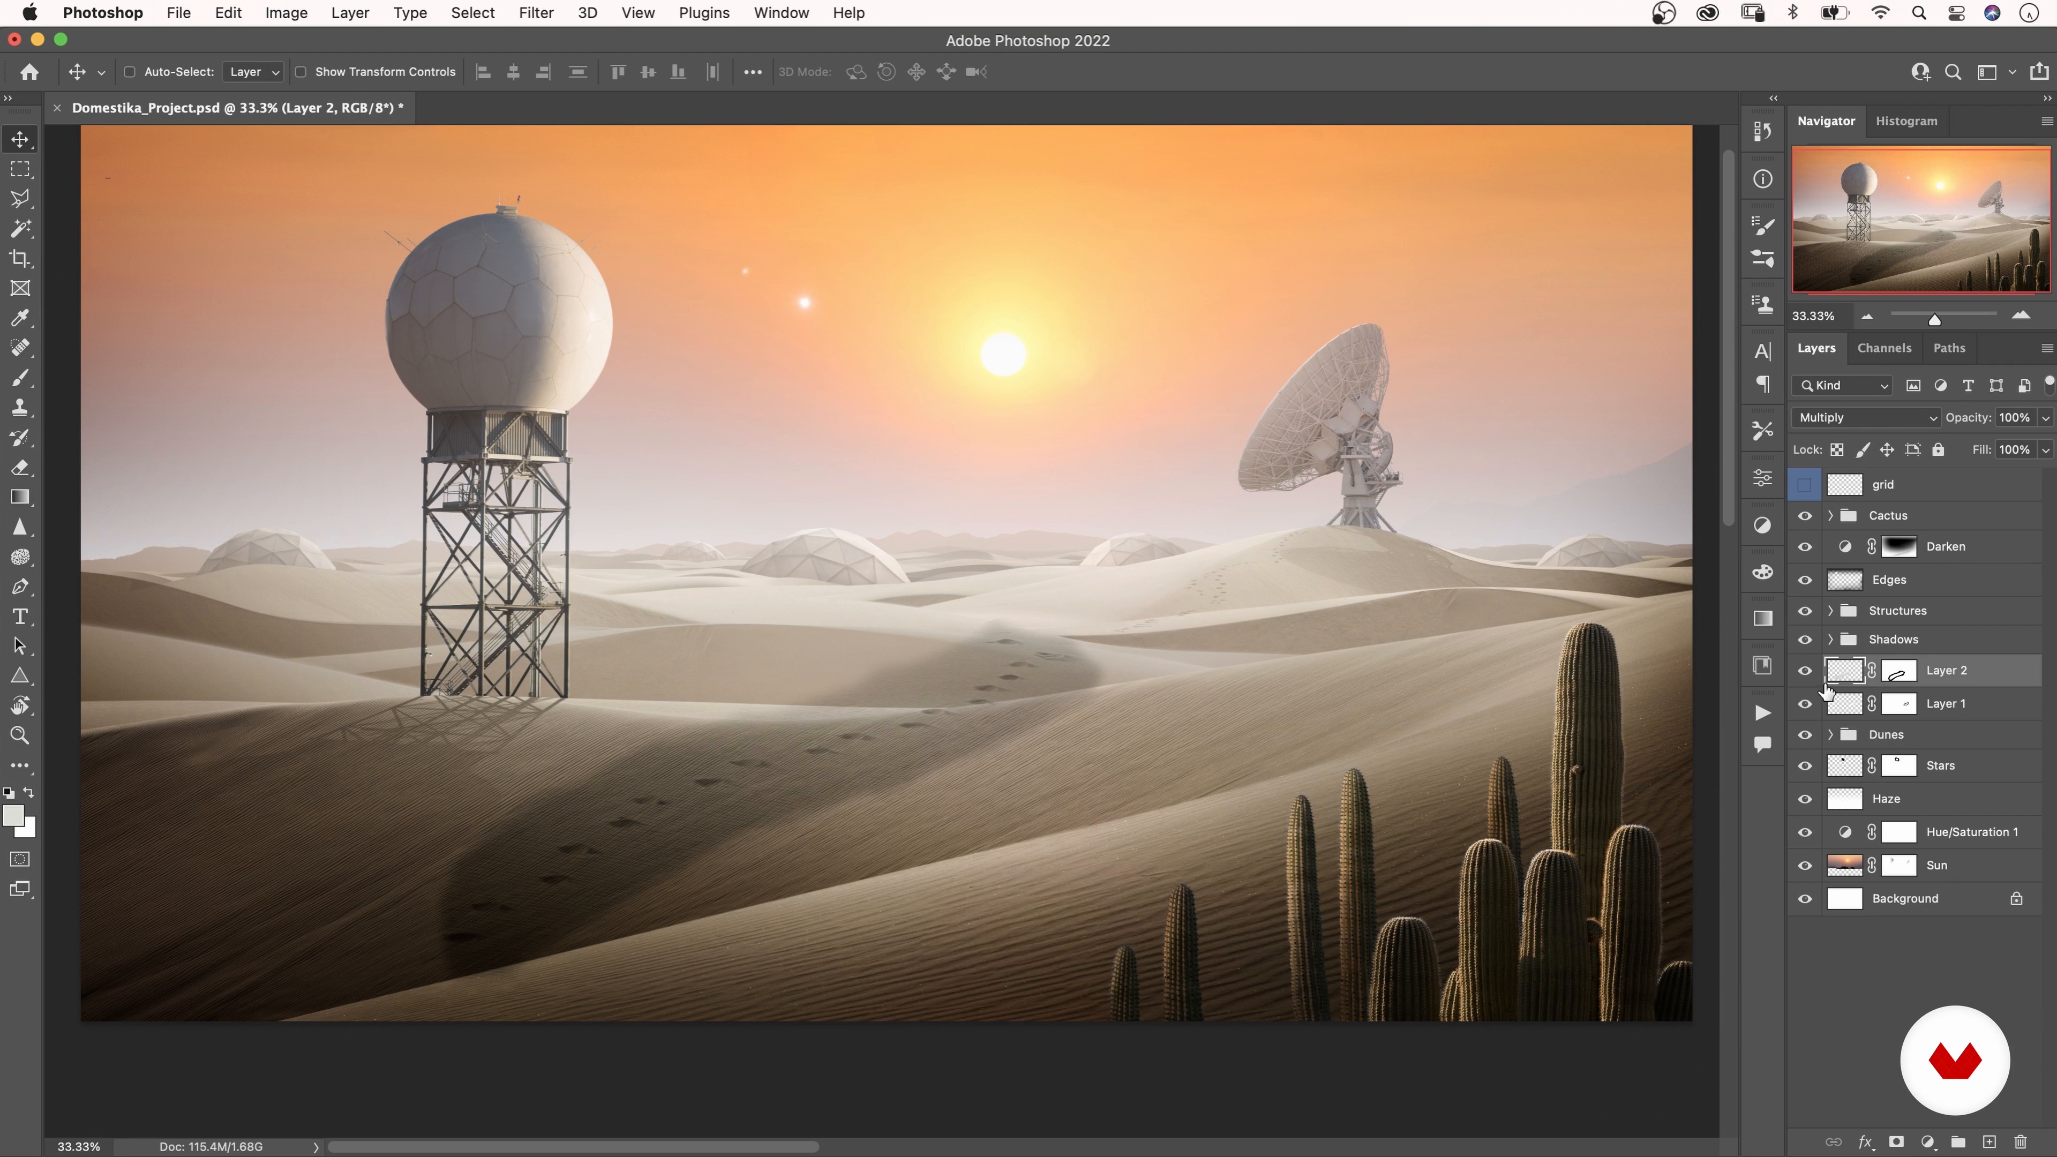Hide the Haze layer
2057x1157 pixels.
pos(1805,799)
